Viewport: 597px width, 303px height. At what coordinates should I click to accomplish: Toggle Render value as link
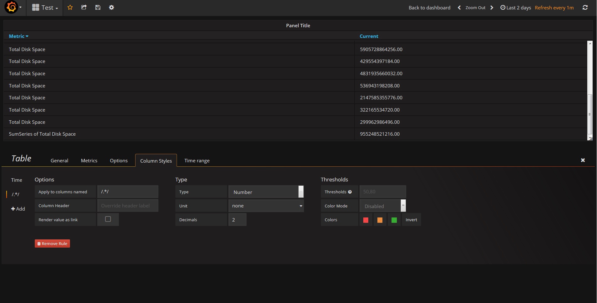108,219
